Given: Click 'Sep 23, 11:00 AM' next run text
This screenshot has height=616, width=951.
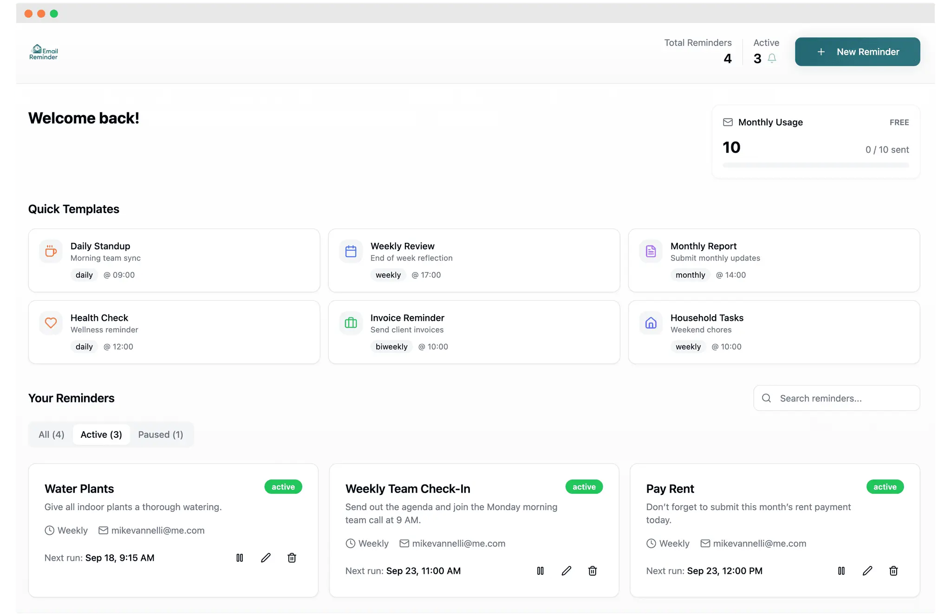Looking at the screenshot, I should tap(423, 571).
